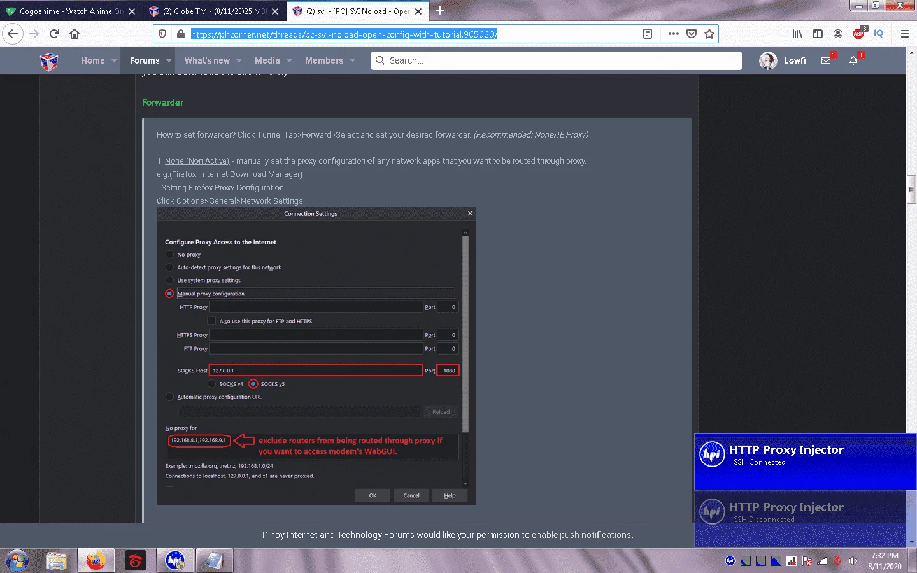Viewport: 917px width, 573px height.
Task: Expand the Media dropdown arrow
Action: point(289,61)
